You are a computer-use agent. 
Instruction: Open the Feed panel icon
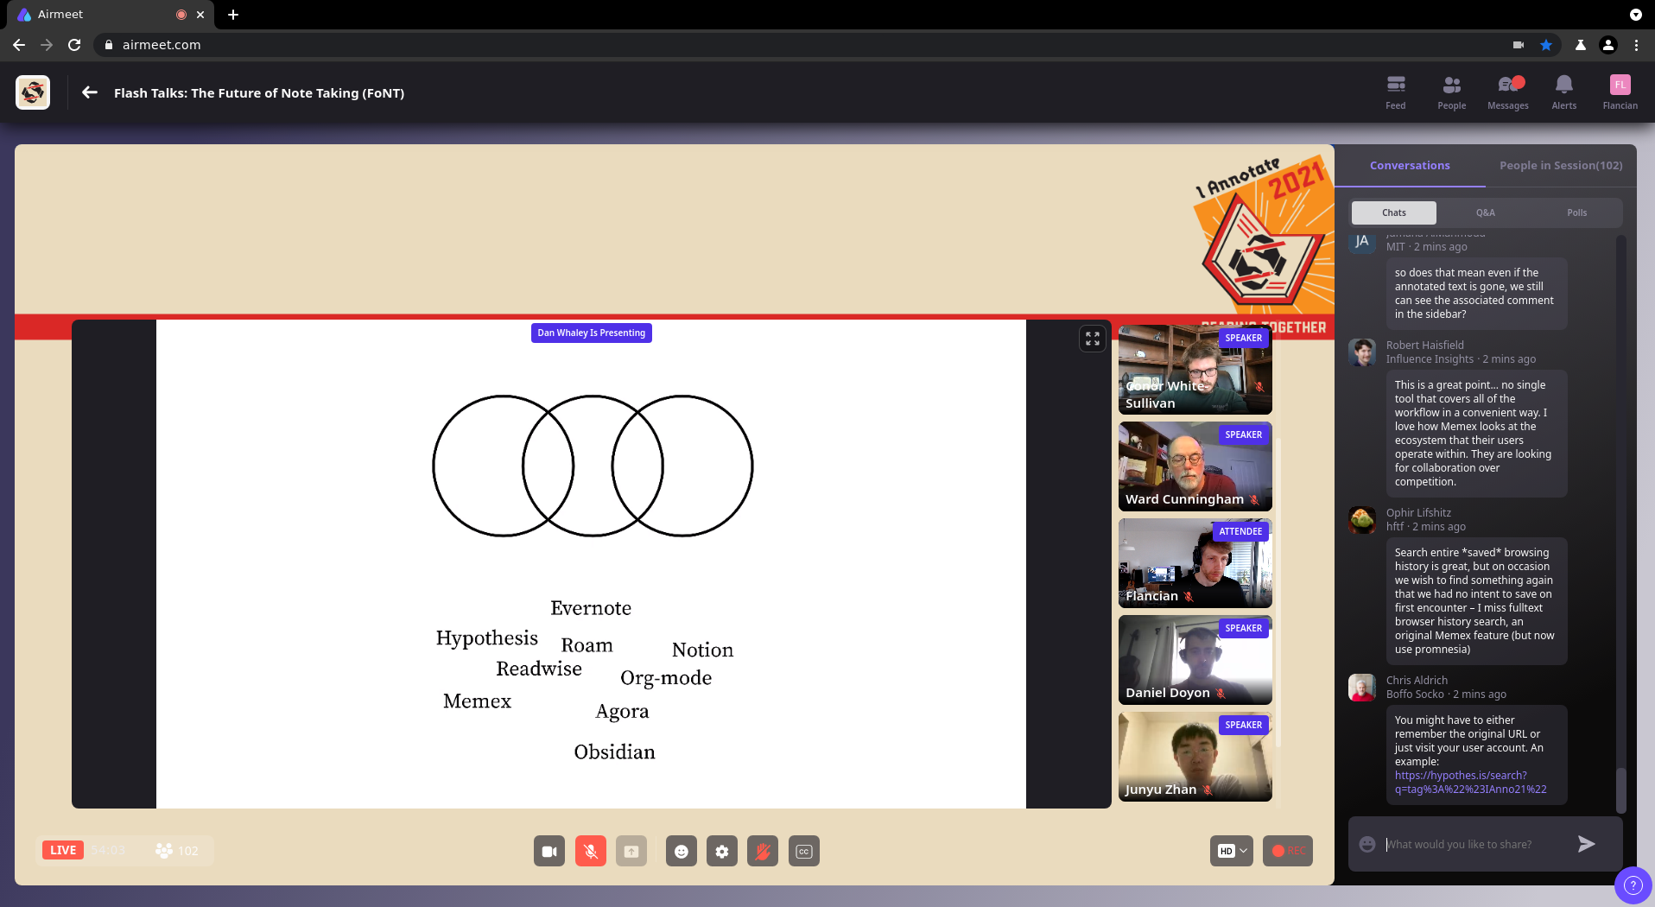[1396, 92]
